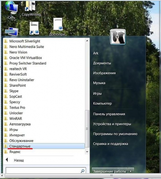161x179 pixels.
Task: Expand the Автозагрузка folder
Action: pos(44,124)
